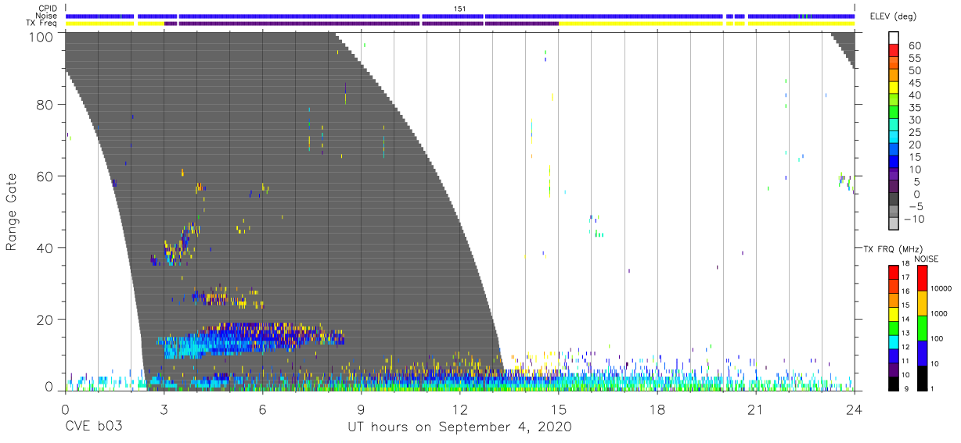Screen dimensions: 961x443
Task: Click the 'Noise' row label at top left
Action: (46, 16)
